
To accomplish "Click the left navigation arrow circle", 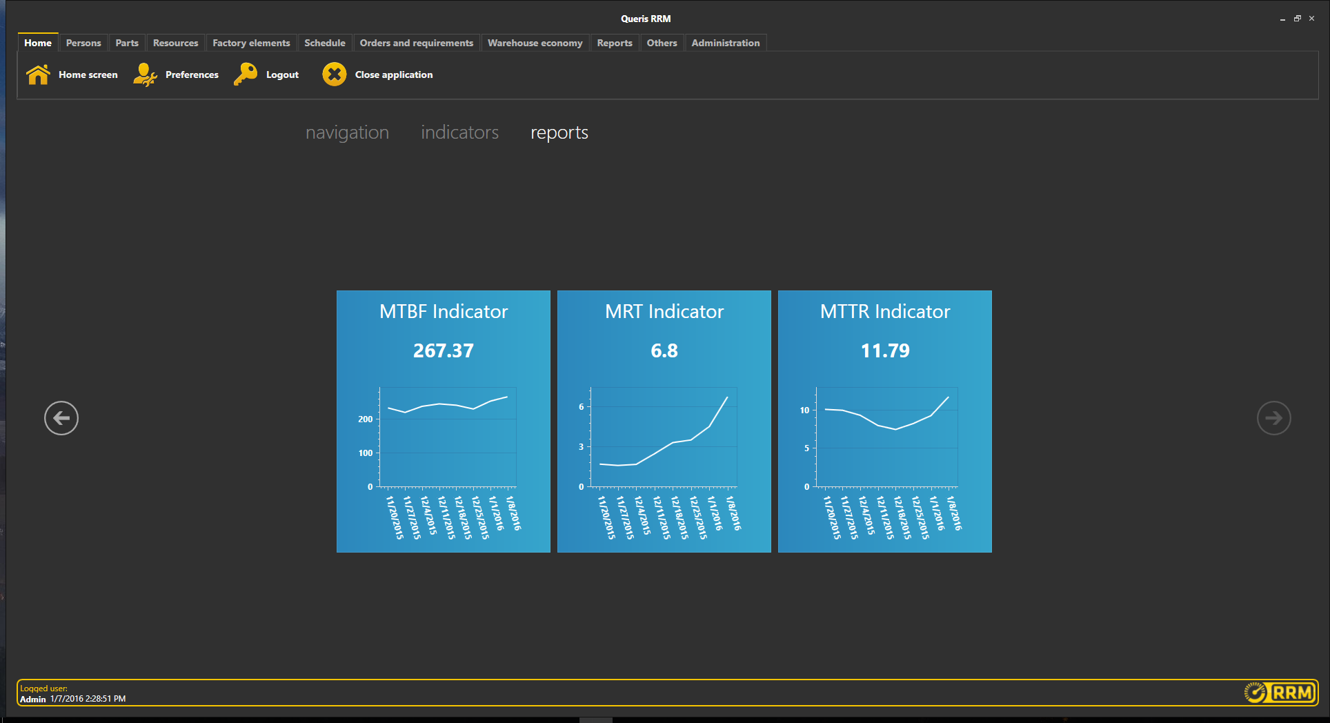I will click(x=61, y=417).
